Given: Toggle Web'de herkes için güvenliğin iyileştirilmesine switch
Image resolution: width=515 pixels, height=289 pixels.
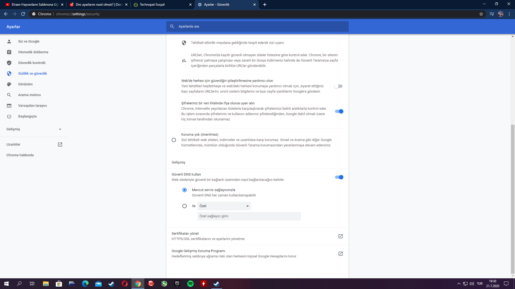Looking at the screenshot, I should click(x=339, y=86).
